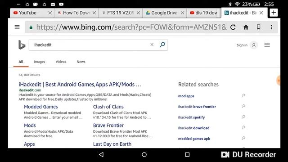Close the FTS 19 V2.09 tab
The image size is (288, 162).
138,13
